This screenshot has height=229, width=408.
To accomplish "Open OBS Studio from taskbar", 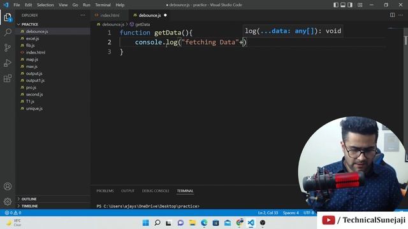I will [x=263, y=223].
